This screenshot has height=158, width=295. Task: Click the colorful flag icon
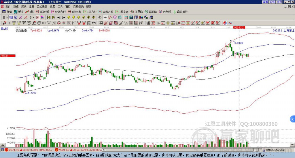click(x=43, y=18)
